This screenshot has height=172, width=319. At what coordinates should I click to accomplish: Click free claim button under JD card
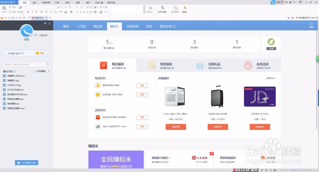pyautogui.click(x=260, y=127)
